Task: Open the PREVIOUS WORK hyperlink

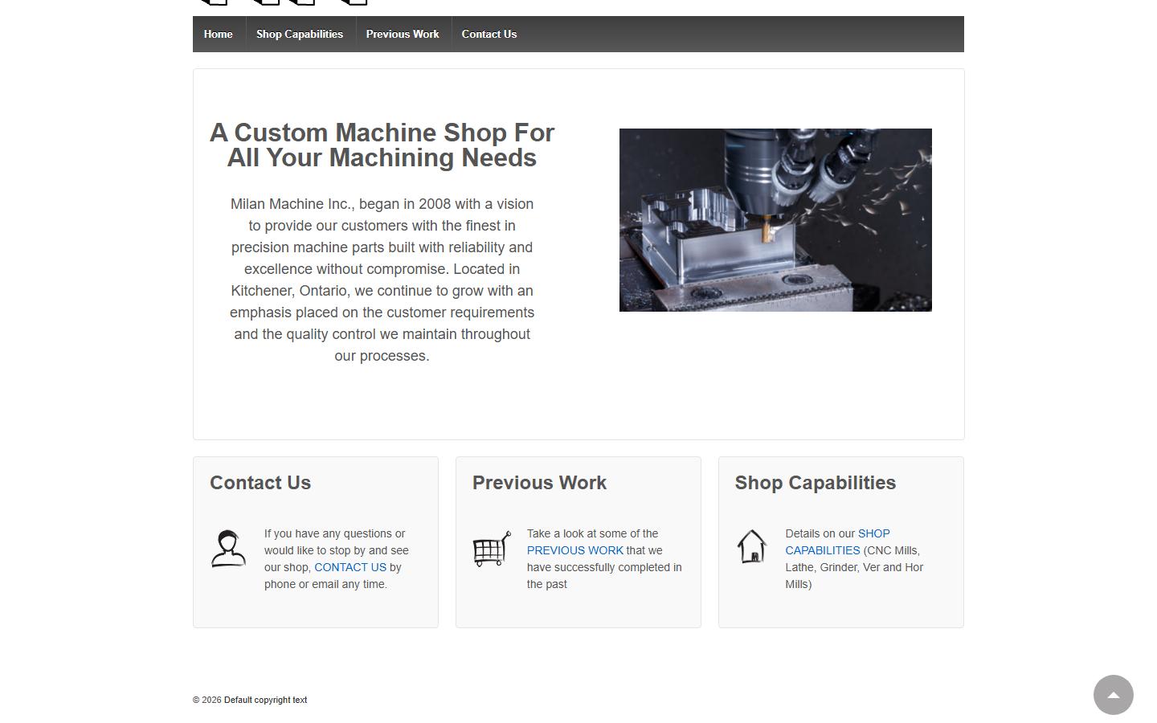Action: 574,550
